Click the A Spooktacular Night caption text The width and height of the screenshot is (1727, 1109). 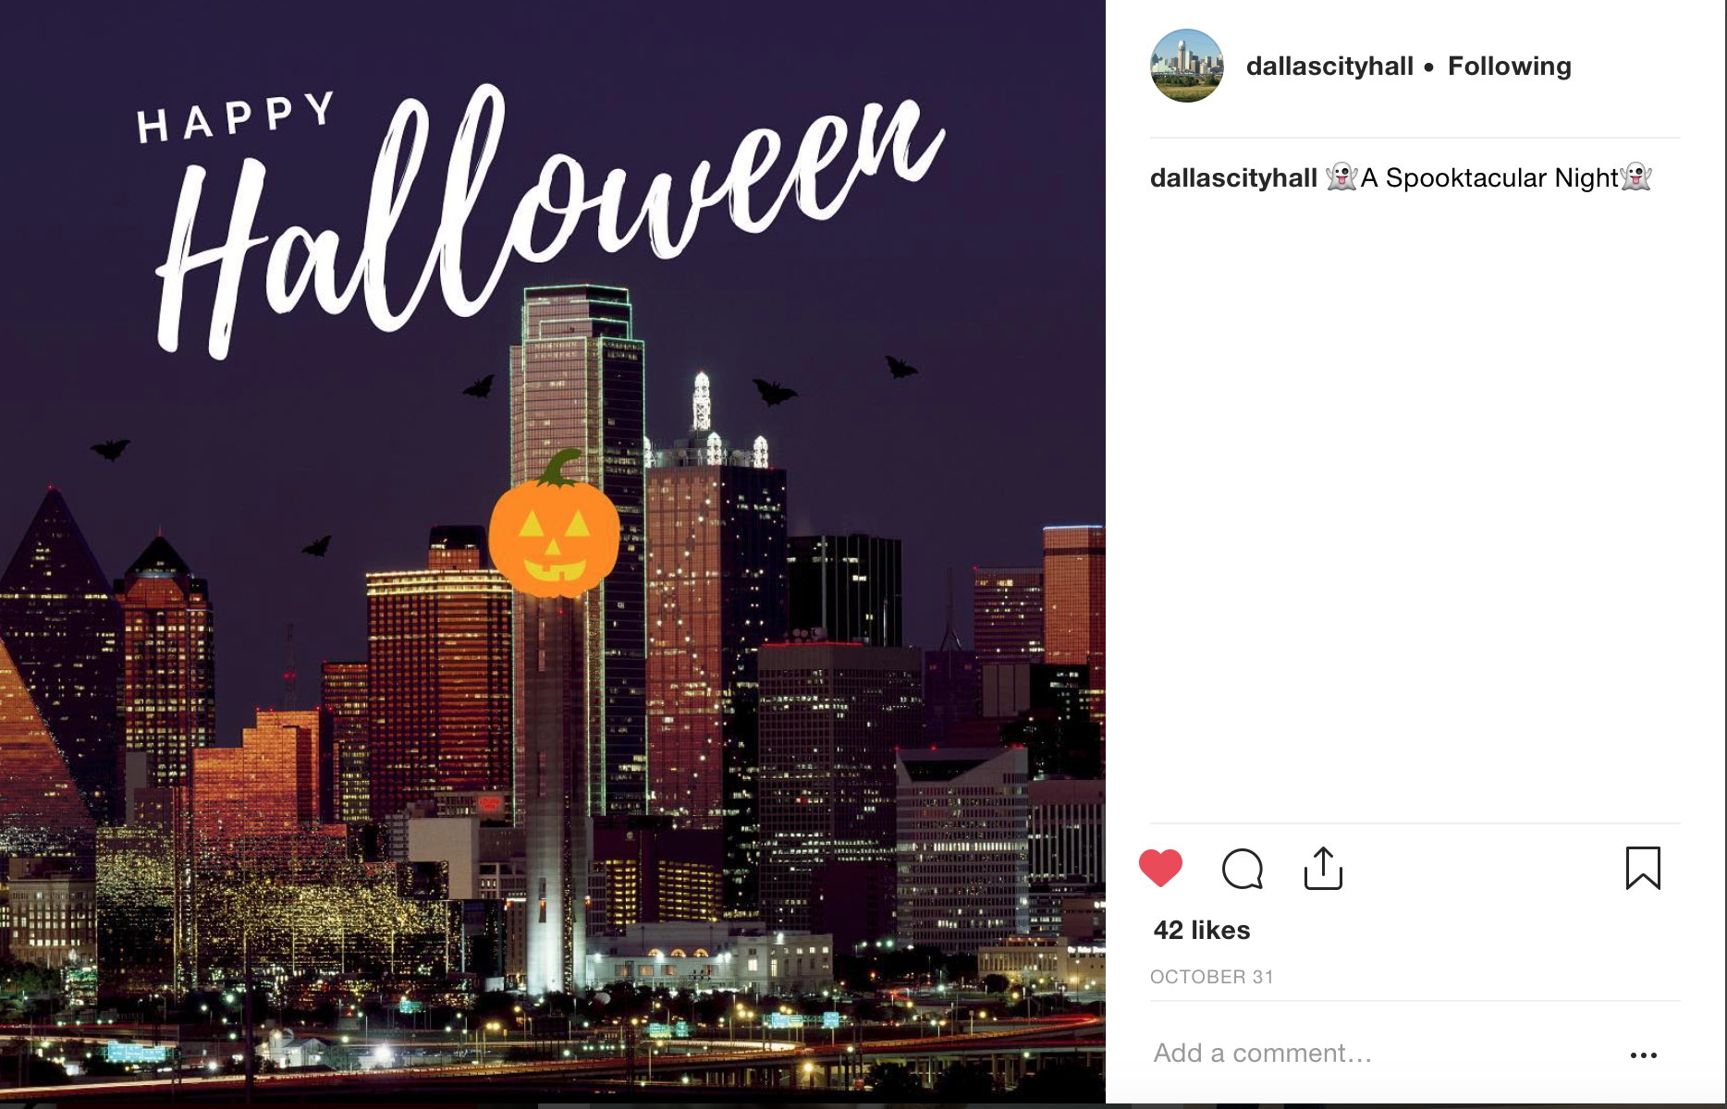click(1489, 177)
